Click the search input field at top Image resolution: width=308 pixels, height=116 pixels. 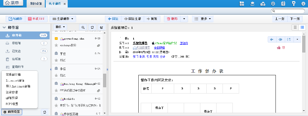tap(288, 11)
